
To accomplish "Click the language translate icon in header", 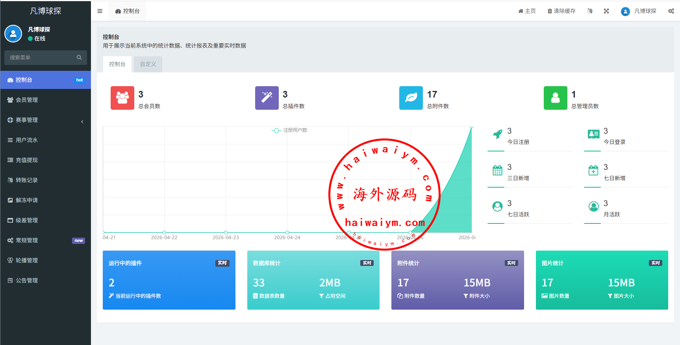I will click(589, 11).
